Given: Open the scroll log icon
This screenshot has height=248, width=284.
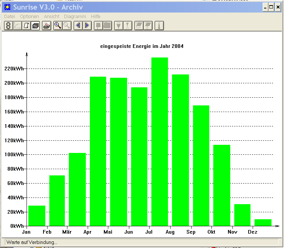Looking at the screenshot, I should click(x=26, y=25).
